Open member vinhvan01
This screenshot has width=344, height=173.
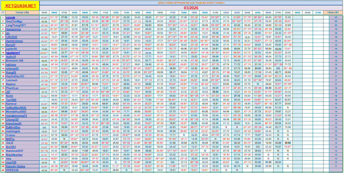[12, 68]
